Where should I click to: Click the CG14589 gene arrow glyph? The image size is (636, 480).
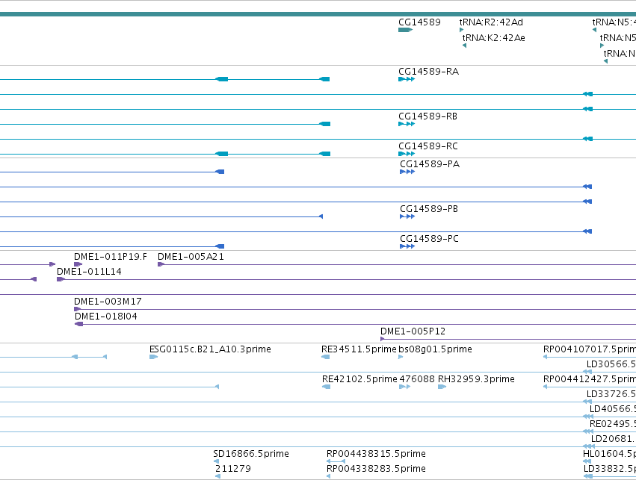405,30
